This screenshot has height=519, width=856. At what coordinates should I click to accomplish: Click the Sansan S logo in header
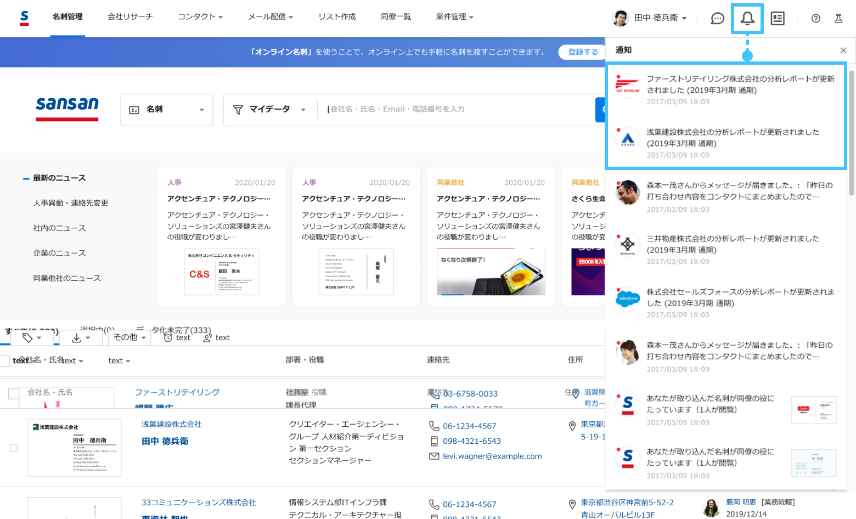24,18
